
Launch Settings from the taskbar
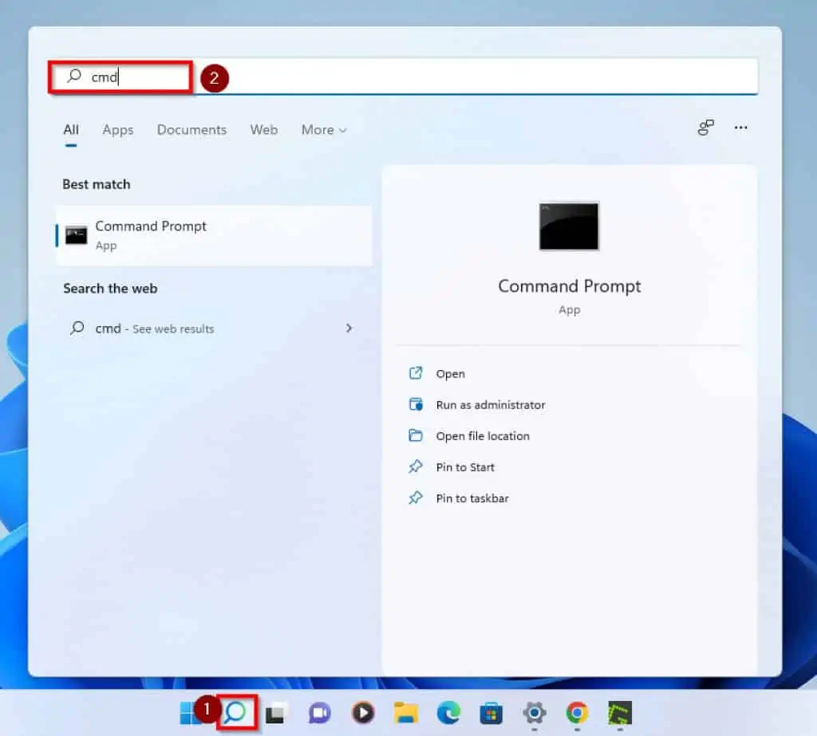(534, 712)
